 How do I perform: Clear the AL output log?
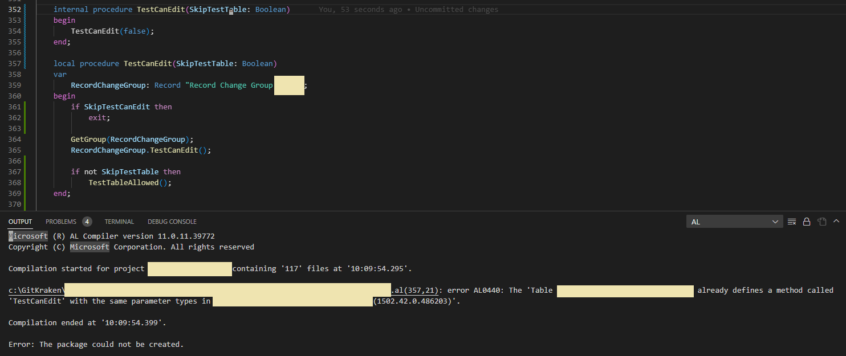pos(792,222)
